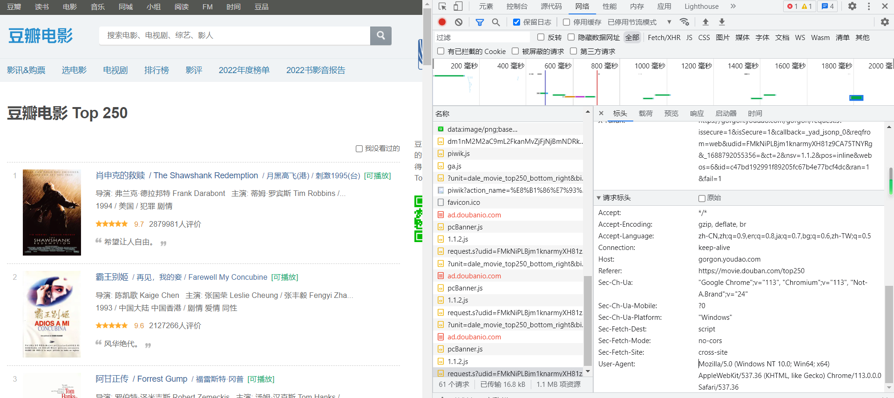Screen dimensions: 894x398
Task: Toggle the Preserve log checkbox
Action: click(x=516, y=22)
